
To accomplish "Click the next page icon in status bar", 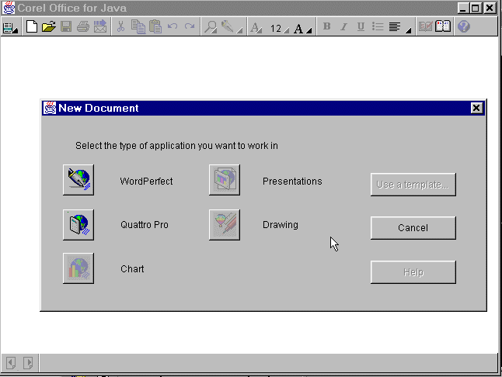I will point(28,363).
